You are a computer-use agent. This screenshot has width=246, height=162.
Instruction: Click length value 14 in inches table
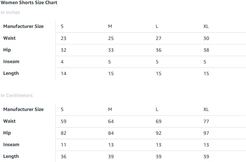click(64, 74)
